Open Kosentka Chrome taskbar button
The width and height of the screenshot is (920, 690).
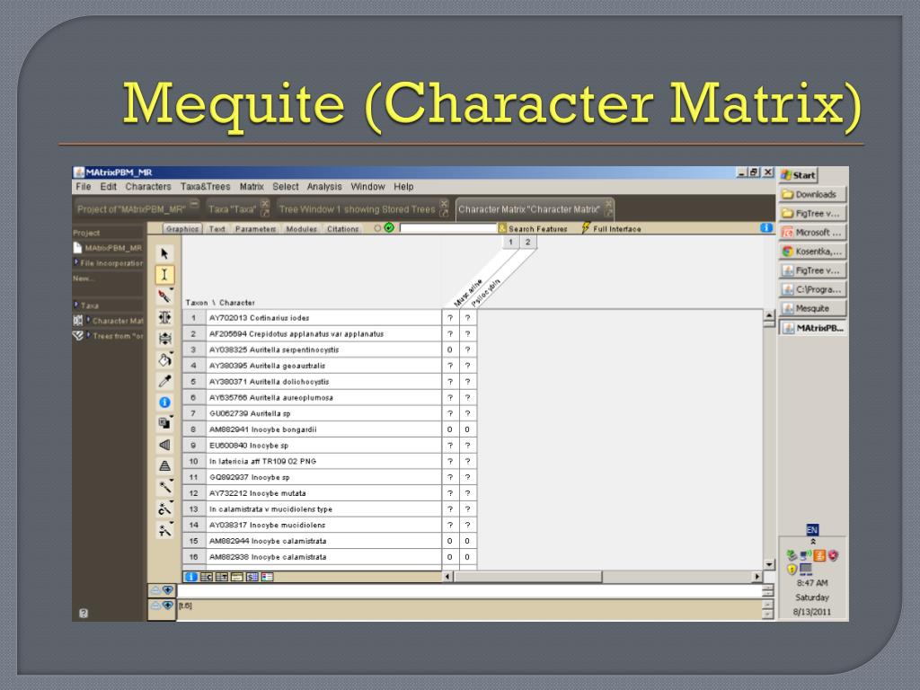(x=812, y=252)
